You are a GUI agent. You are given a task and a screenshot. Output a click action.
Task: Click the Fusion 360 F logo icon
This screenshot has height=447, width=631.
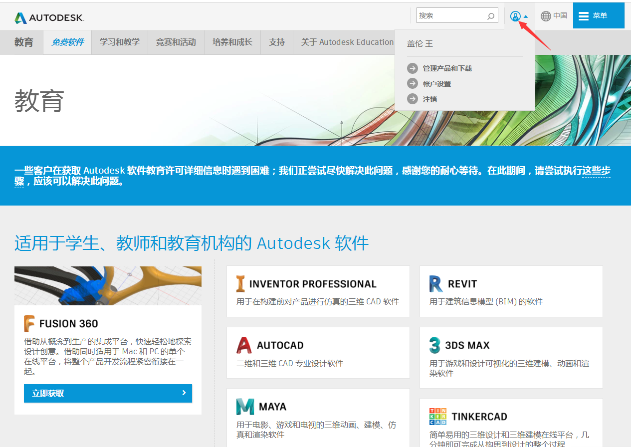29,323
